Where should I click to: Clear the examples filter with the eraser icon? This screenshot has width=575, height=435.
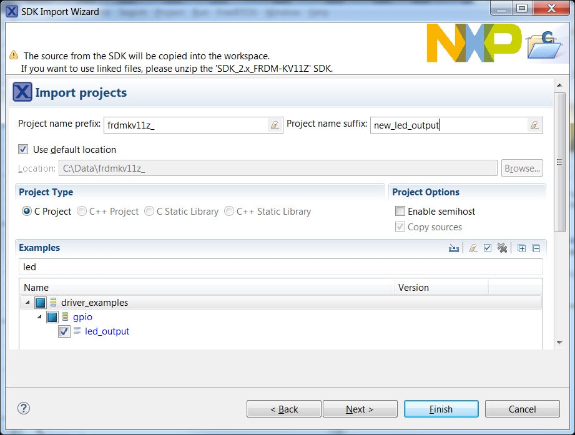point(473,248)
